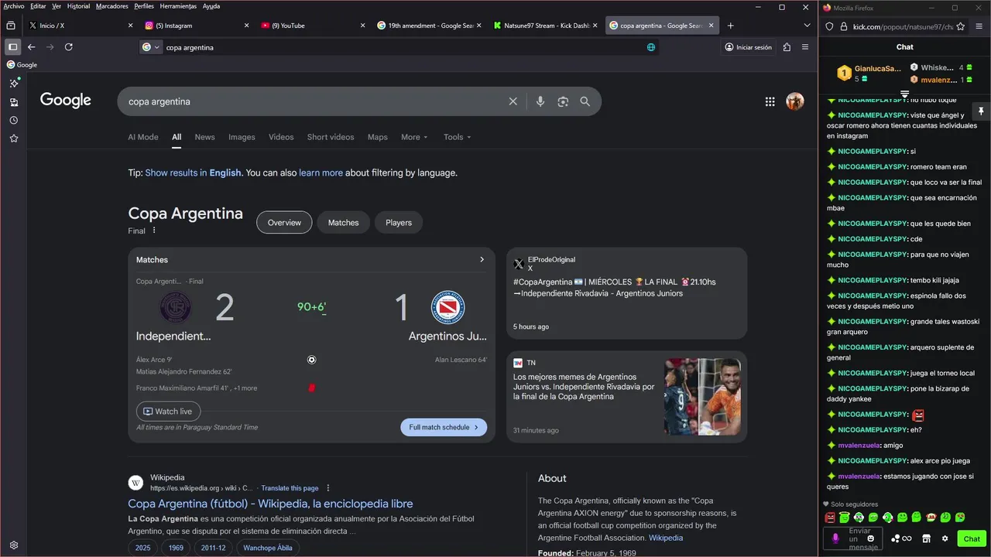Viewport: 991px width, 557px height.
Task: Open the list all tabs chevron
Action: point(807,26)
